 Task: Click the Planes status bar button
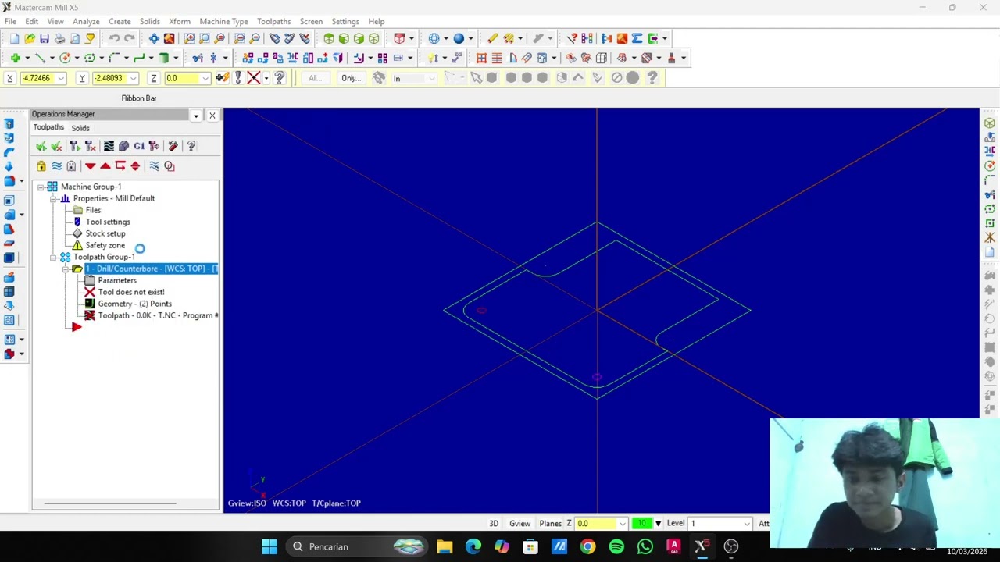[x=550, y=524]
